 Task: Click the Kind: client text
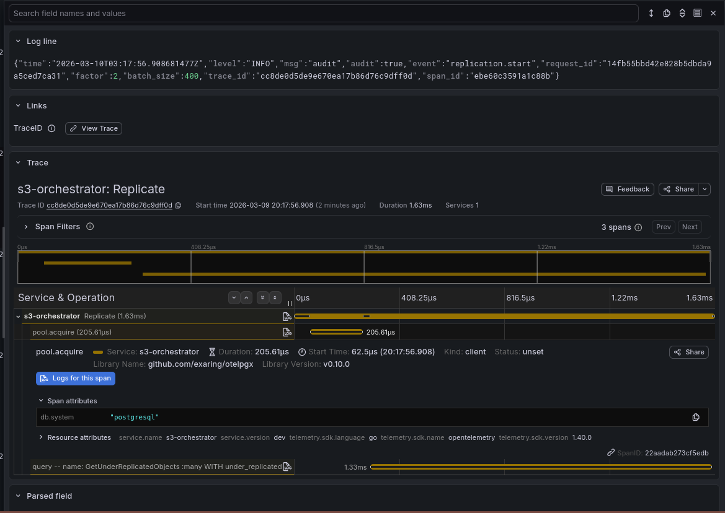click(x=465, y=352)
